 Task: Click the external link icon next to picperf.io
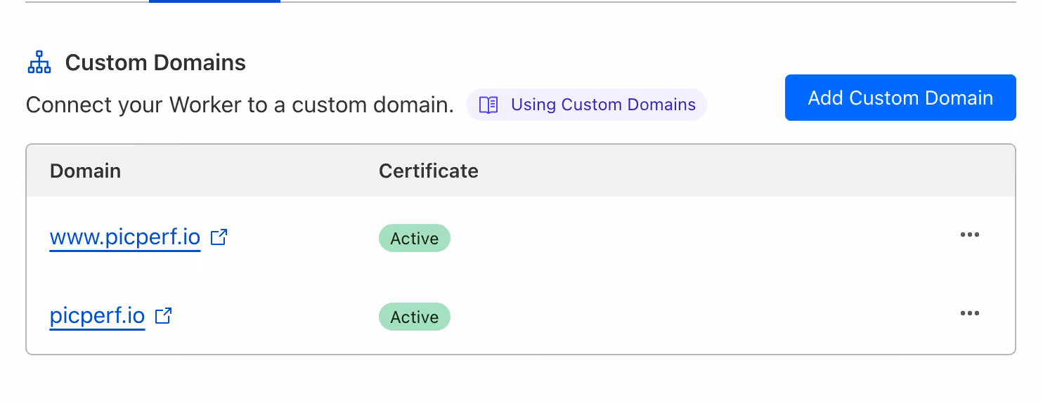pyautogui.click(x=164, y=316)
